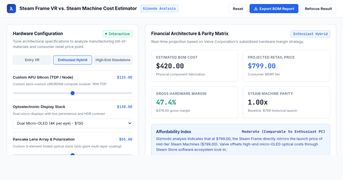This screenshot has height=180, width=343.
Task: Click the Projected Retail Price $799.00 value
Action: (262, 66)
